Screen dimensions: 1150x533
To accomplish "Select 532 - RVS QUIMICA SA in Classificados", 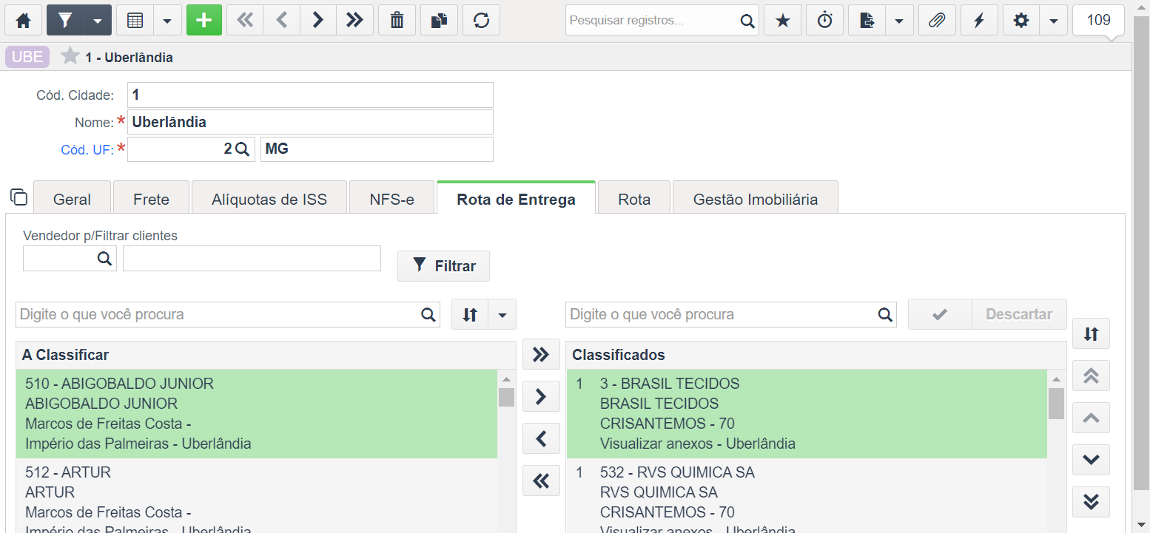I will click(807, 495).
